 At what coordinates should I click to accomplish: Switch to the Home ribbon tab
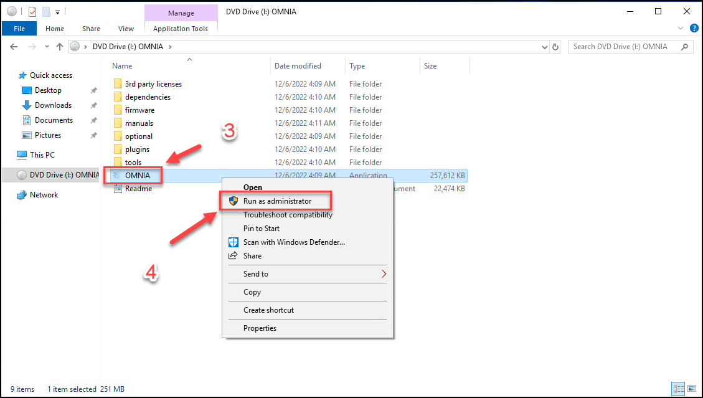click(x=55, y=29)
